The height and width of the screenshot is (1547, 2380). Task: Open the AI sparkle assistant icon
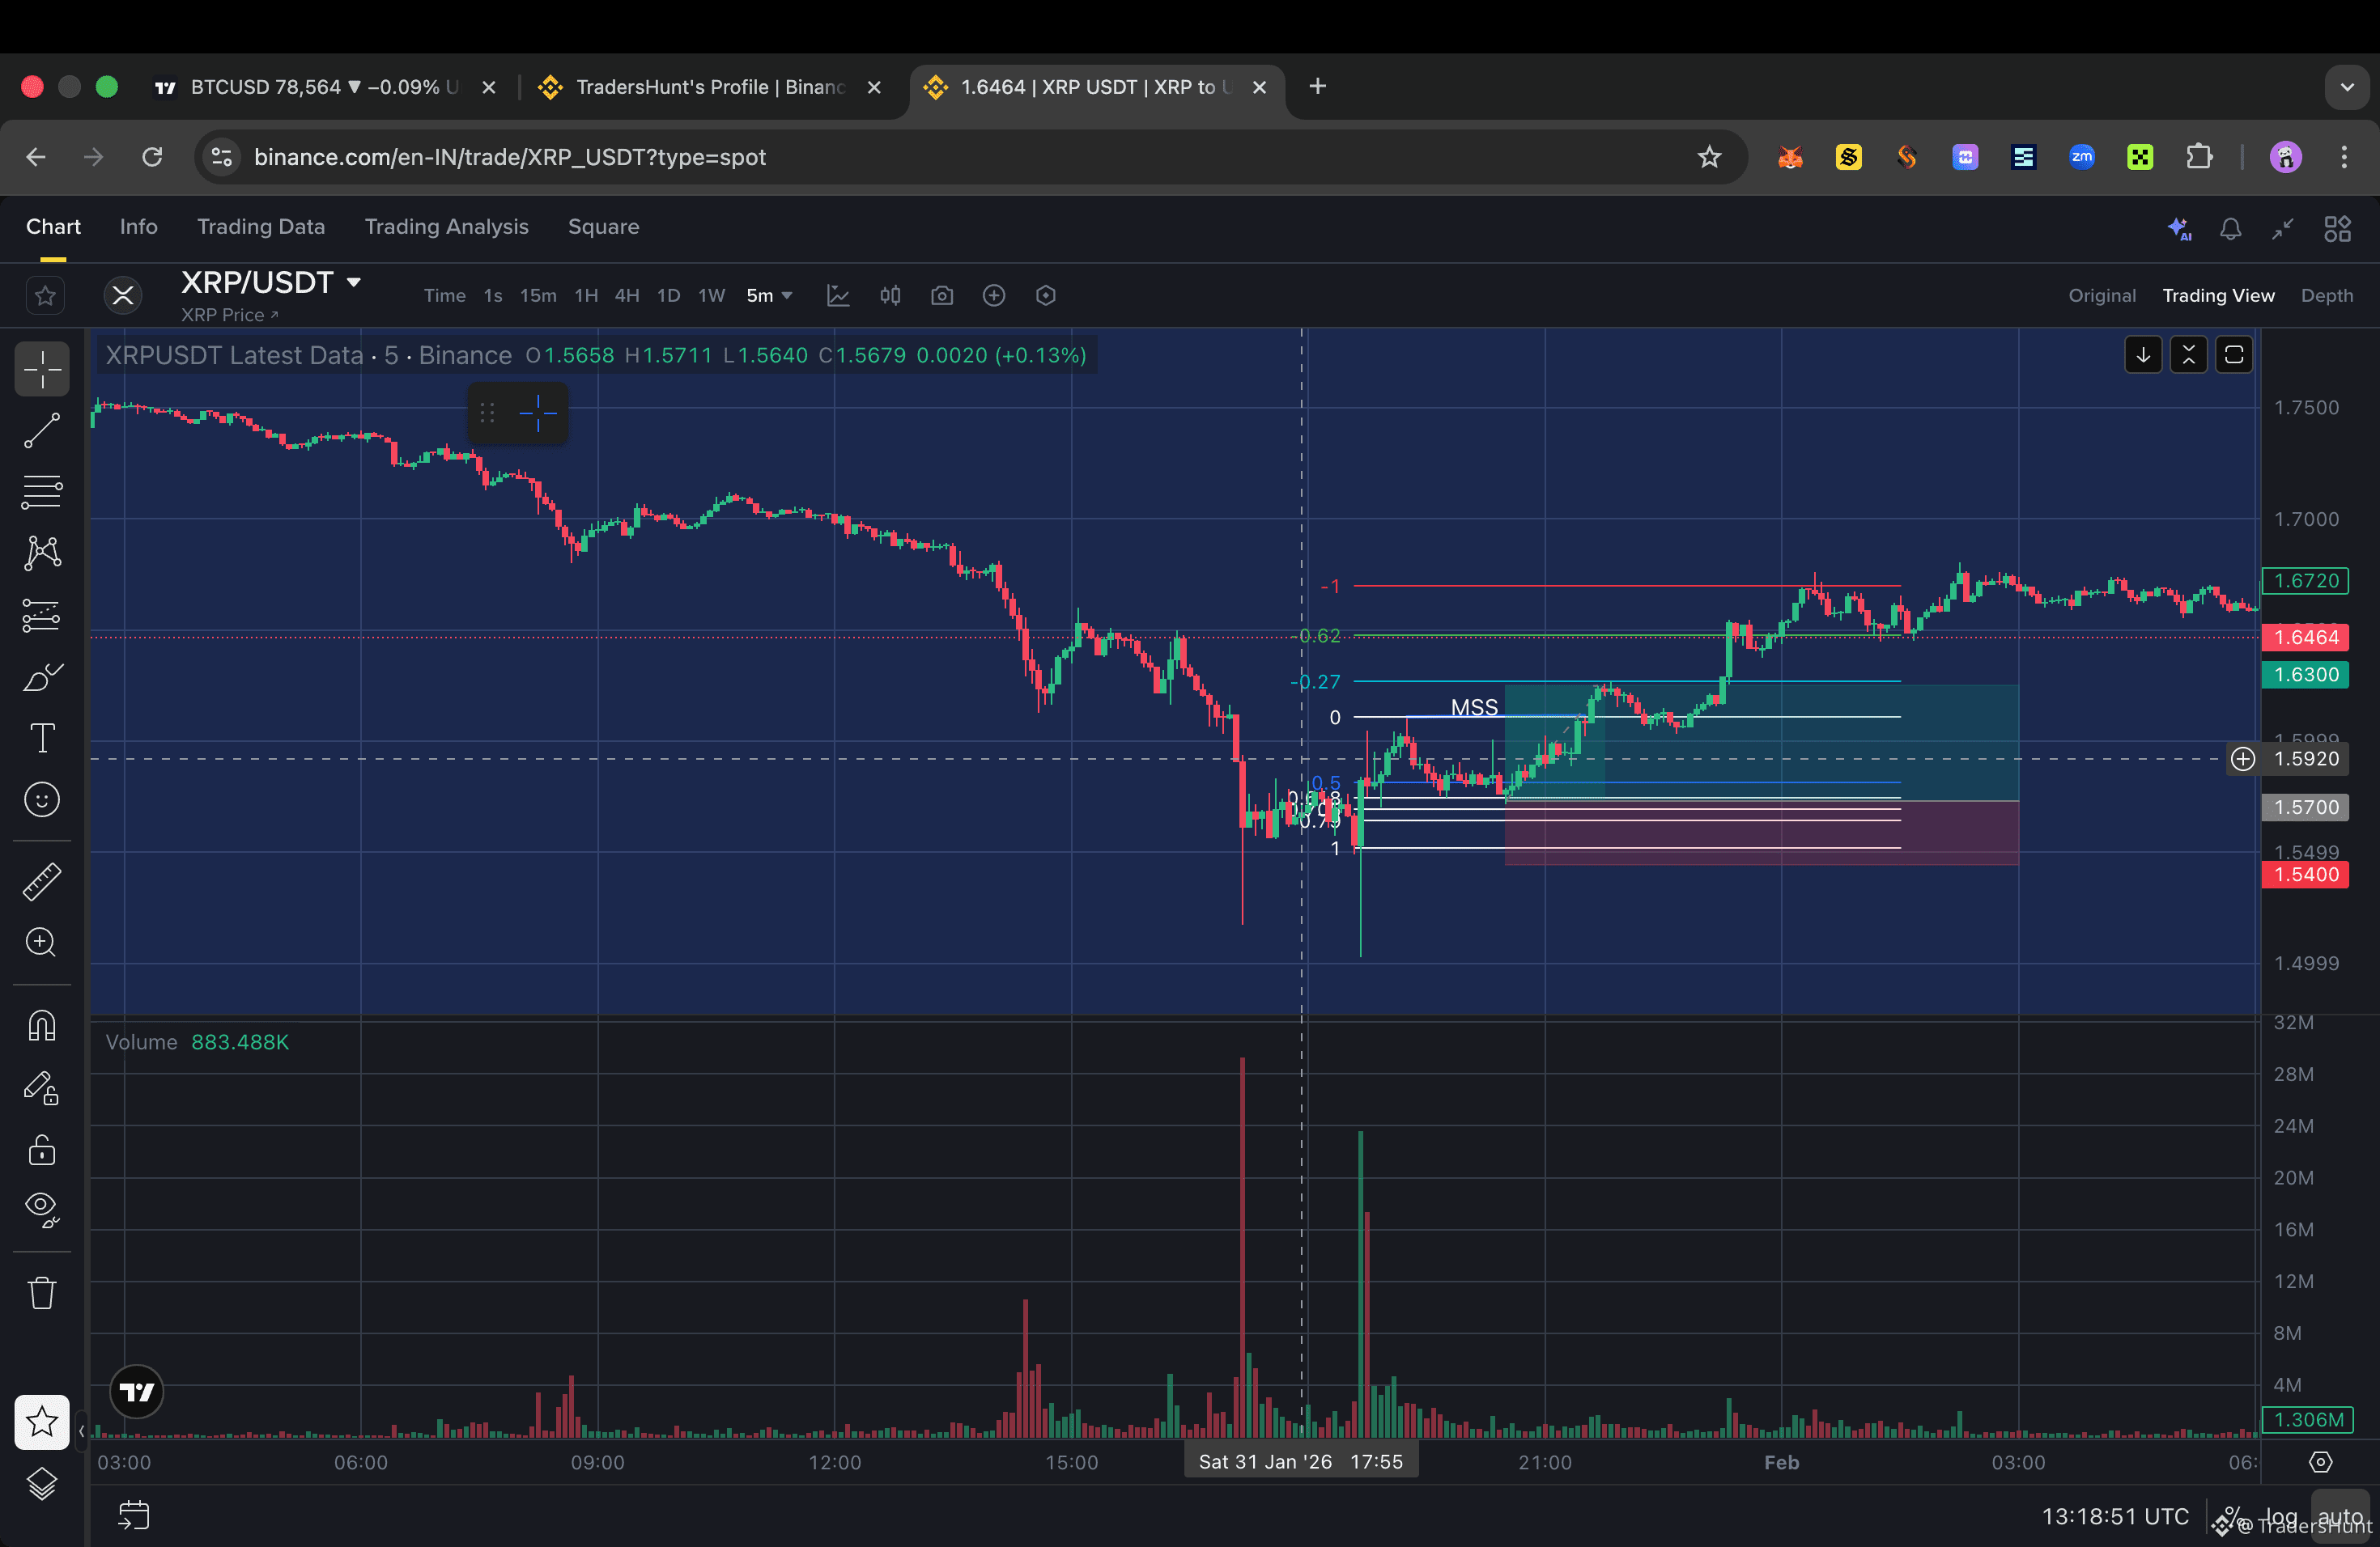2179,229
